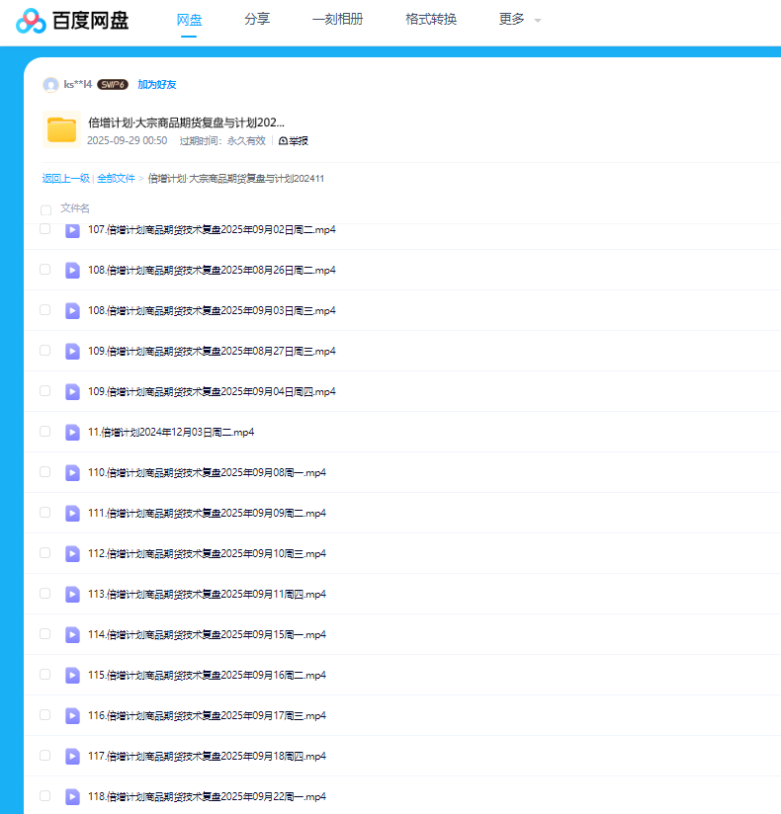Click the 加为好友 link
The image size is (781, 814).
(x=157, y=85)
